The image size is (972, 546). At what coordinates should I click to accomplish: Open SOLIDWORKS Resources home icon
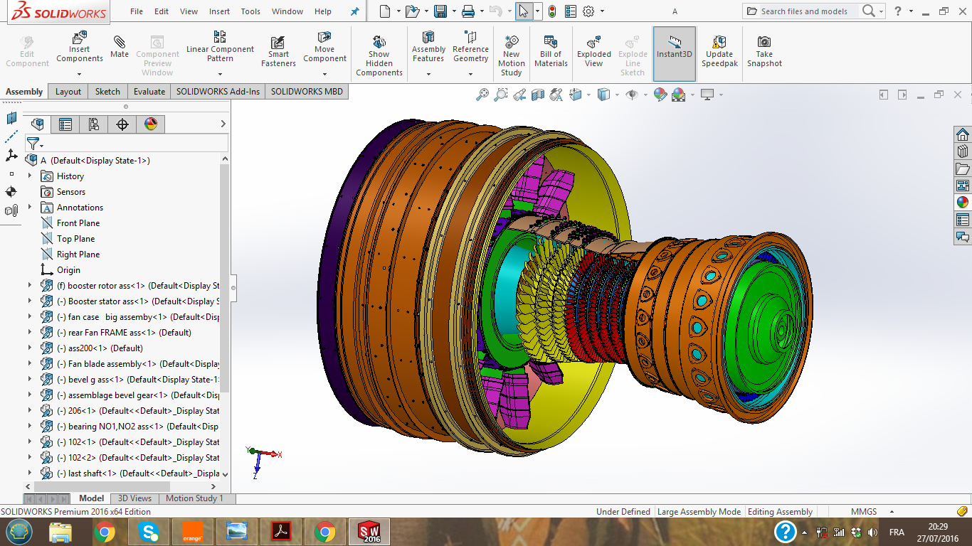[963, 134]
